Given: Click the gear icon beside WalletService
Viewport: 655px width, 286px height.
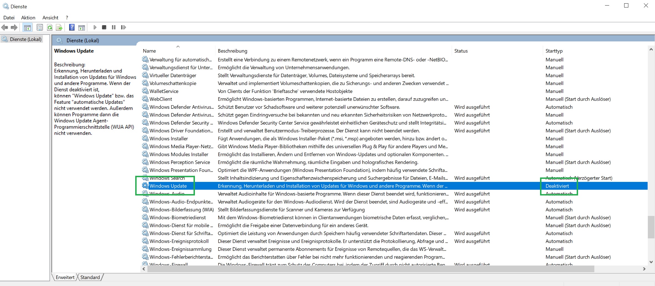Looking at the screenshot, I should [x=145, y=91].
